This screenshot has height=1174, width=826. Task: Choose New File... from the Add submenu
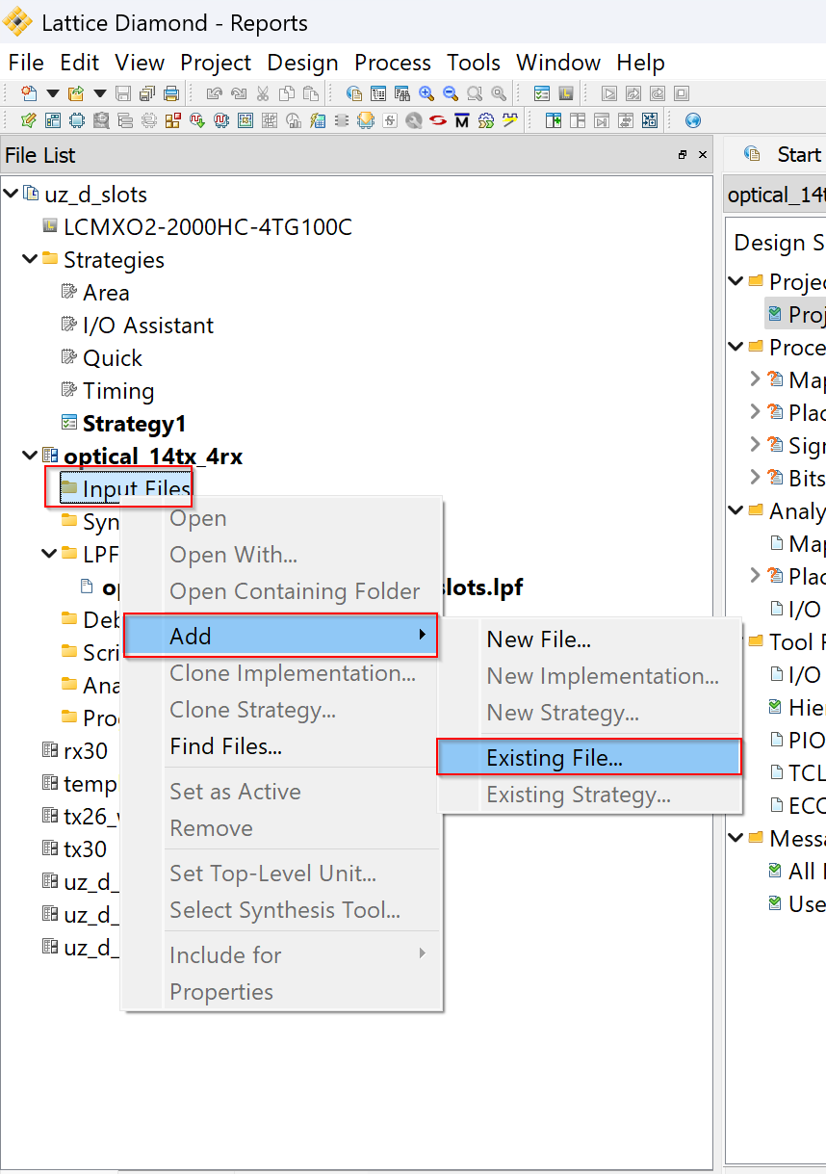coord(589,639)
